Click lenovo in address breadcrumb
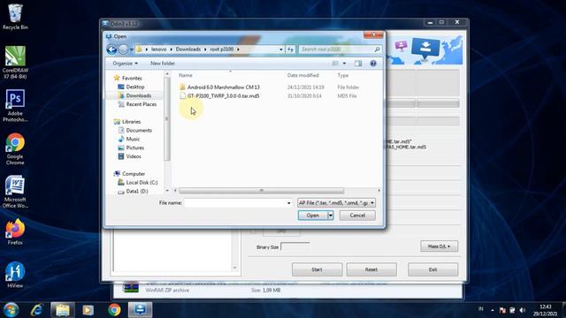 pyautogui.click(x=159, y=49)
